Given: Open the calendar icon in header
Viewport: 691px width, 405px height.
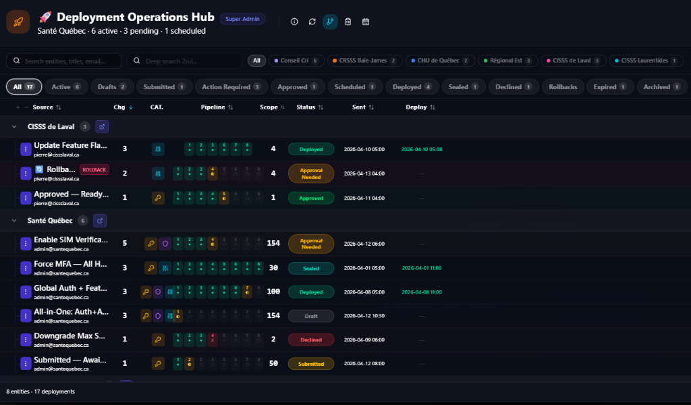Looking at the screenshot, I should (366, 22).
